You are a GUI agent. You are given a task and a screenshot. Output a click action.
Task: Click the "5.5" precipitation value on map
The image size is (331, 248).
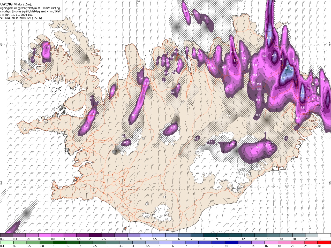pos(269,38)
